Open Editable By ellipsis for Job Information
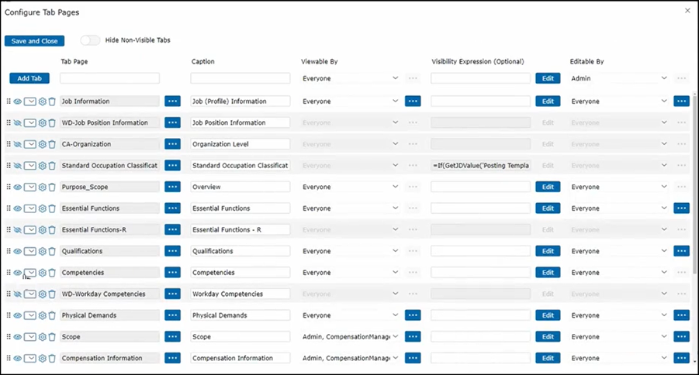Image resolution: width=699 pixels, height=375 pixels. coord(681,101)
